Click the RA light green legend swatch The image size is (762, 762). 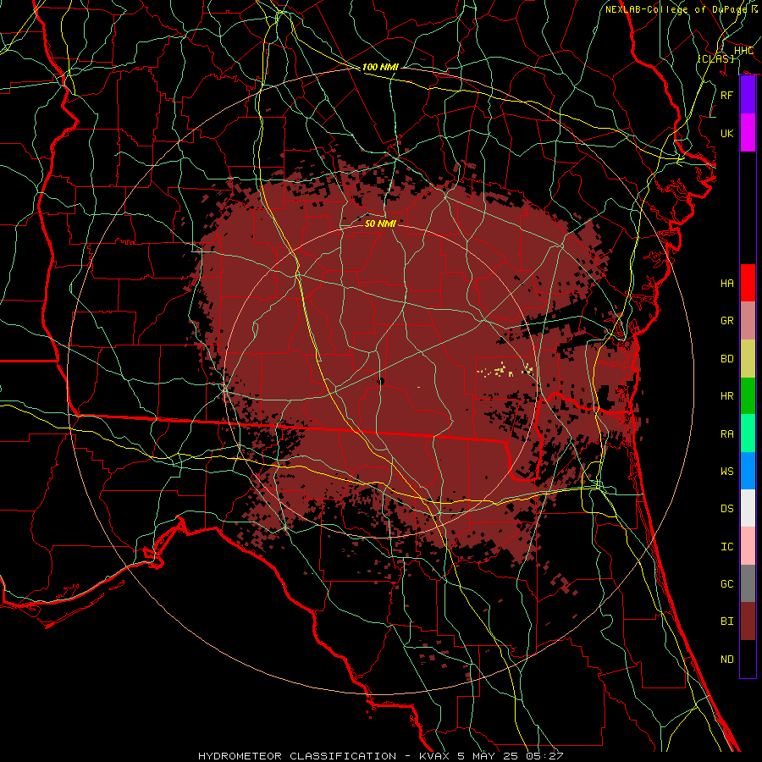point(748,433)
